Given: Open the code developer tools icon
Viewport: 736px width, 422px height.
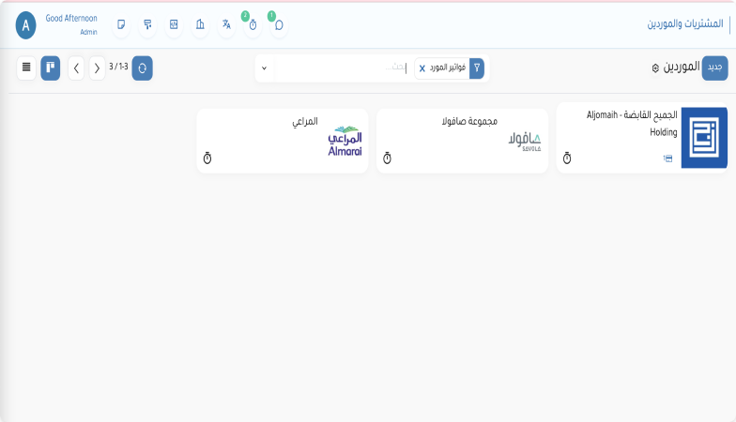Looking at the screenshot, I should coord(174,25).
